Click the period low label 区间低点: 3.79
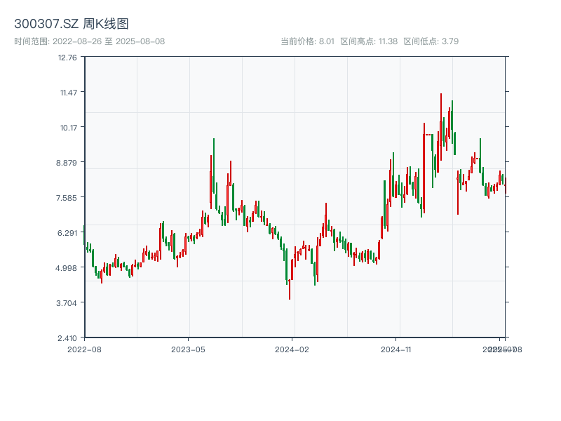 click(431, 41)
